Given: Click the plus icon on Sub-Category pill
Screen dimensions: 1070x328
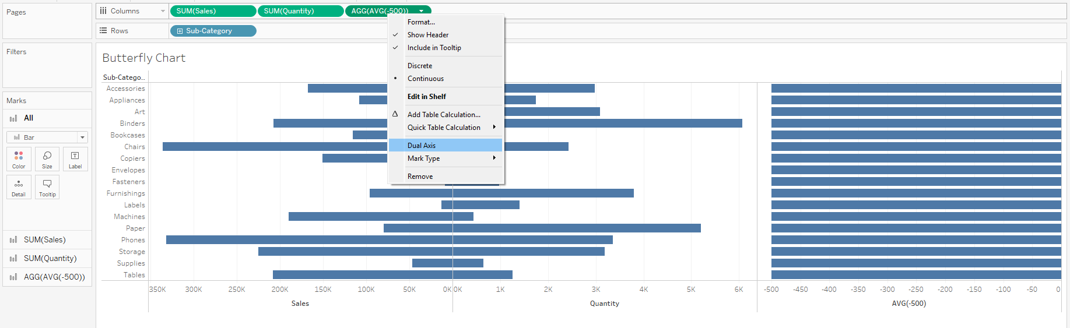Looking at the screenshot, I should tap(180, 31).
